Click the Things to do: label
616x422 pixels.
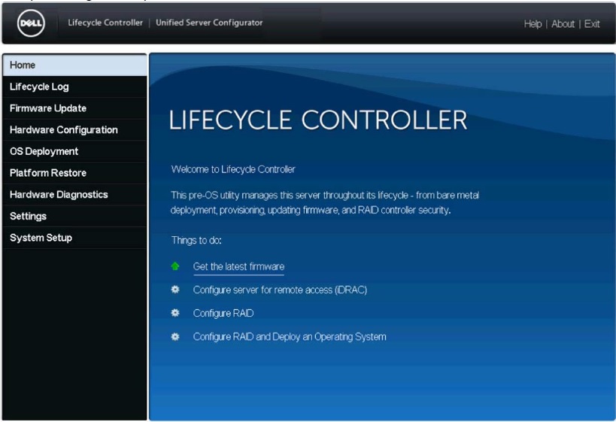tap(196, 241)
